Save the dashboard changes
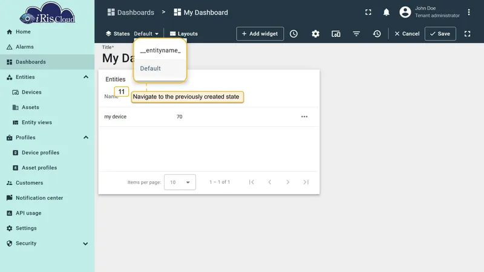Viewport: 484px width, 272px height. pos(440,34)
